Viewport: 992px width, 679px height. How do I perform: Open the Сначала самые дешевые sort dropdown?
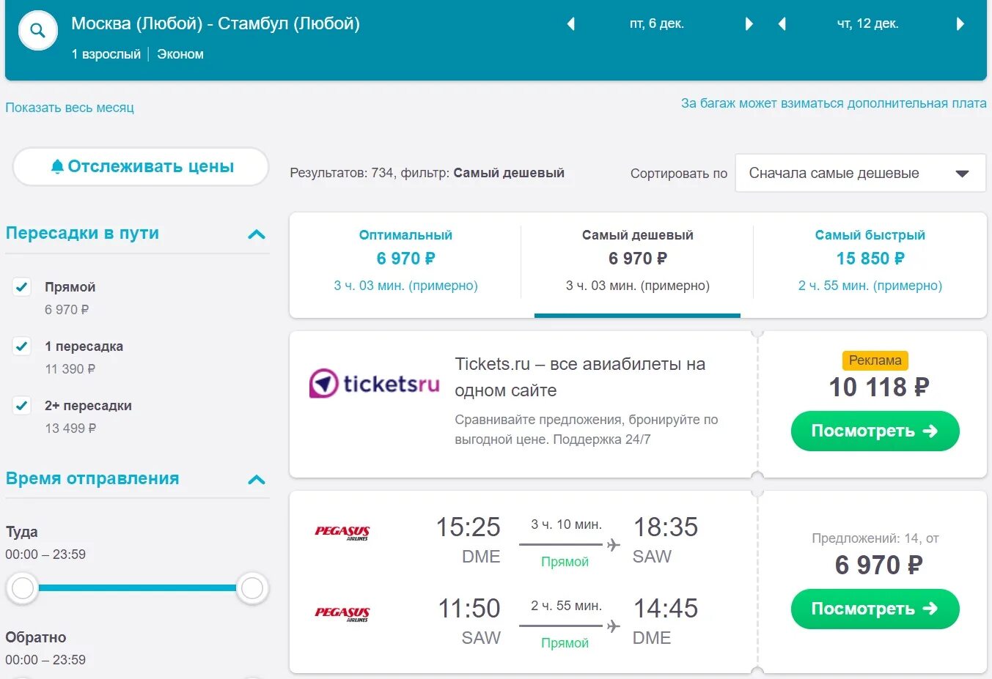(x=861, y=174)
